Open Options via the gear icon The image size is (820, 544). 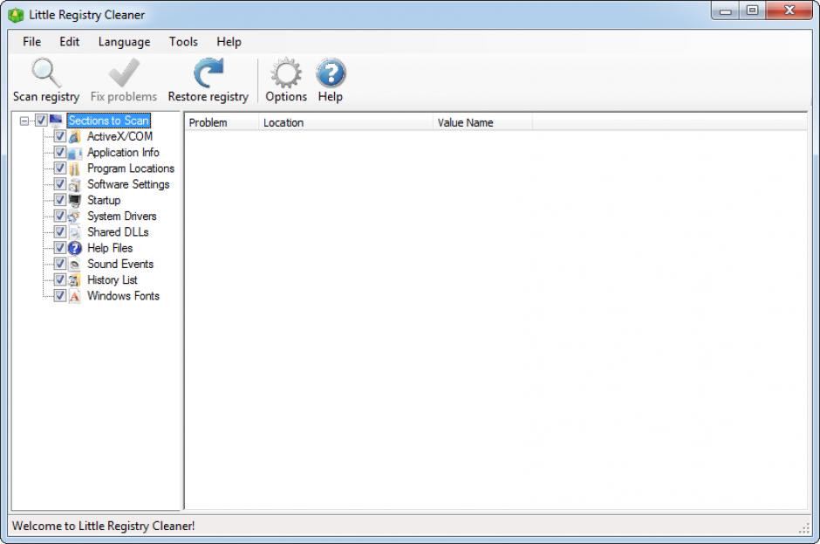coord(286,72)
